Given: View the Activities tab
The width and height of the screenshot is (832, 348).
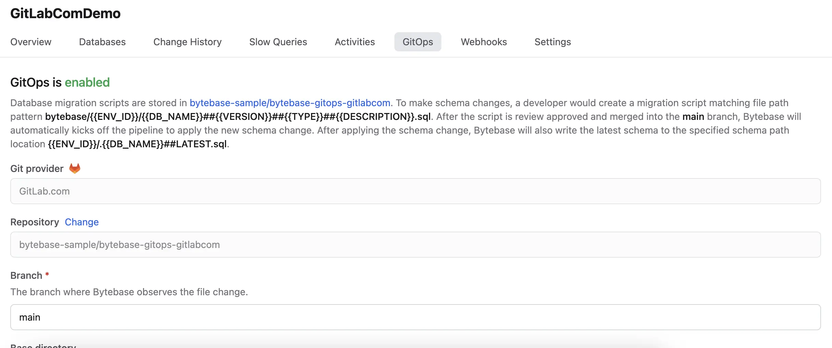Looking at the screenshot, I should click(x=355, y=42).
